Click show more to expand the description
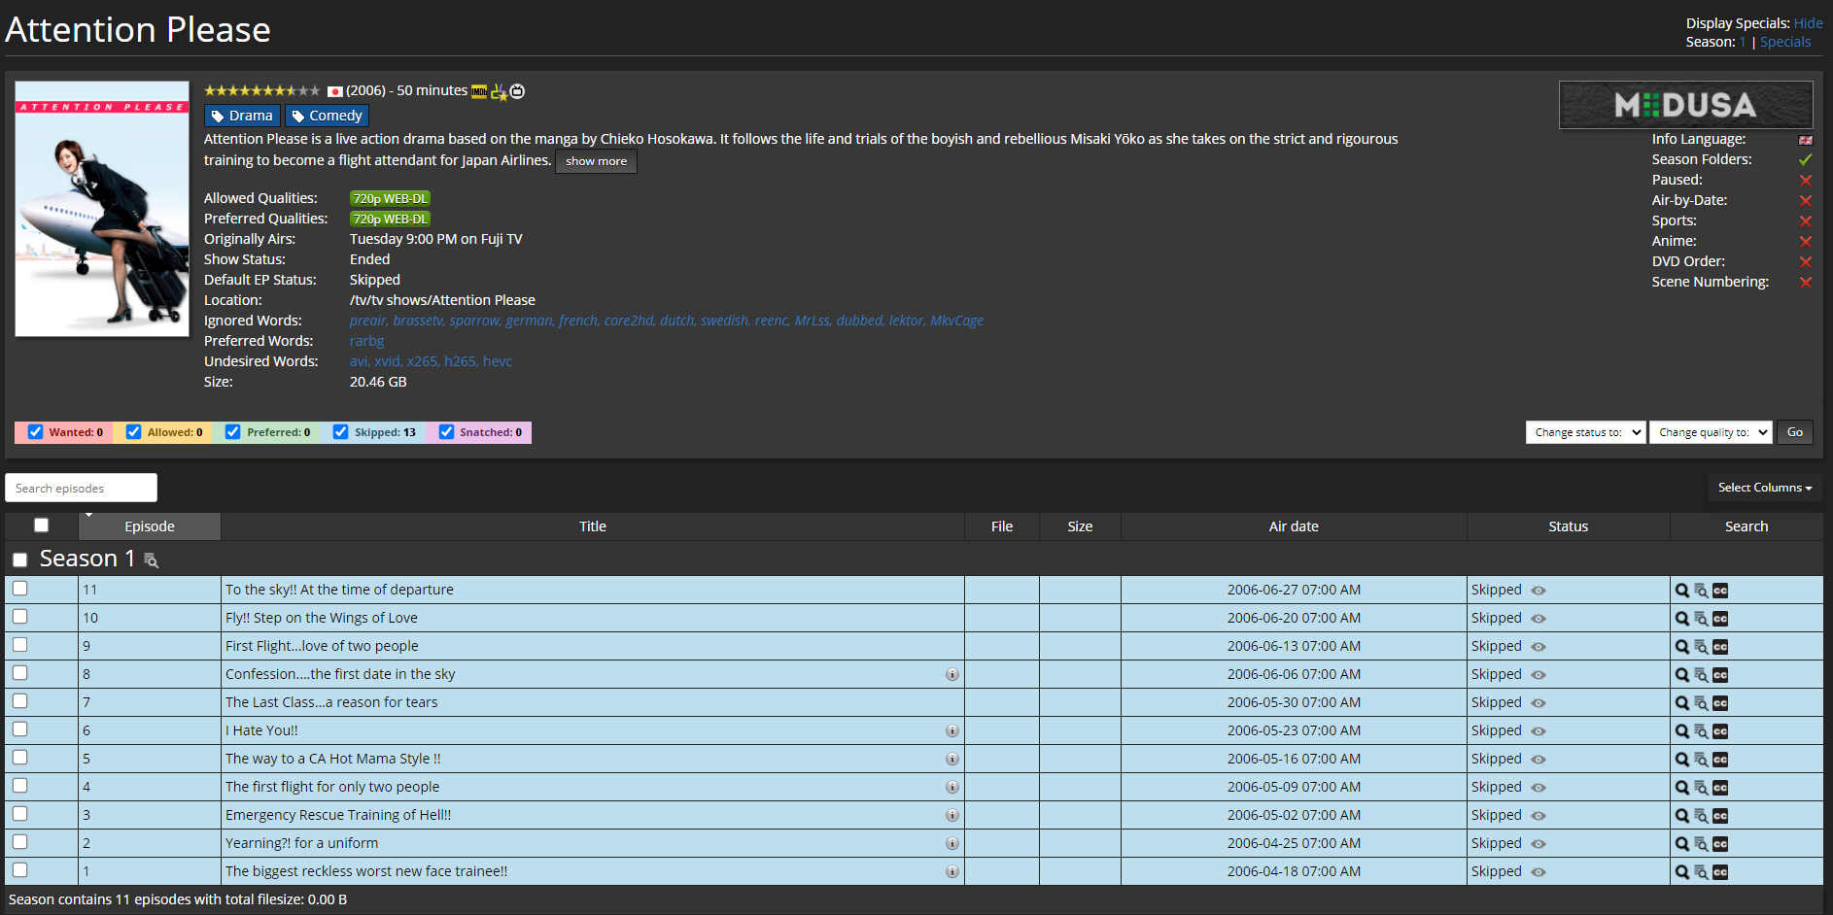The width and height of the screenshot is (1833, 915). point(596,160)
